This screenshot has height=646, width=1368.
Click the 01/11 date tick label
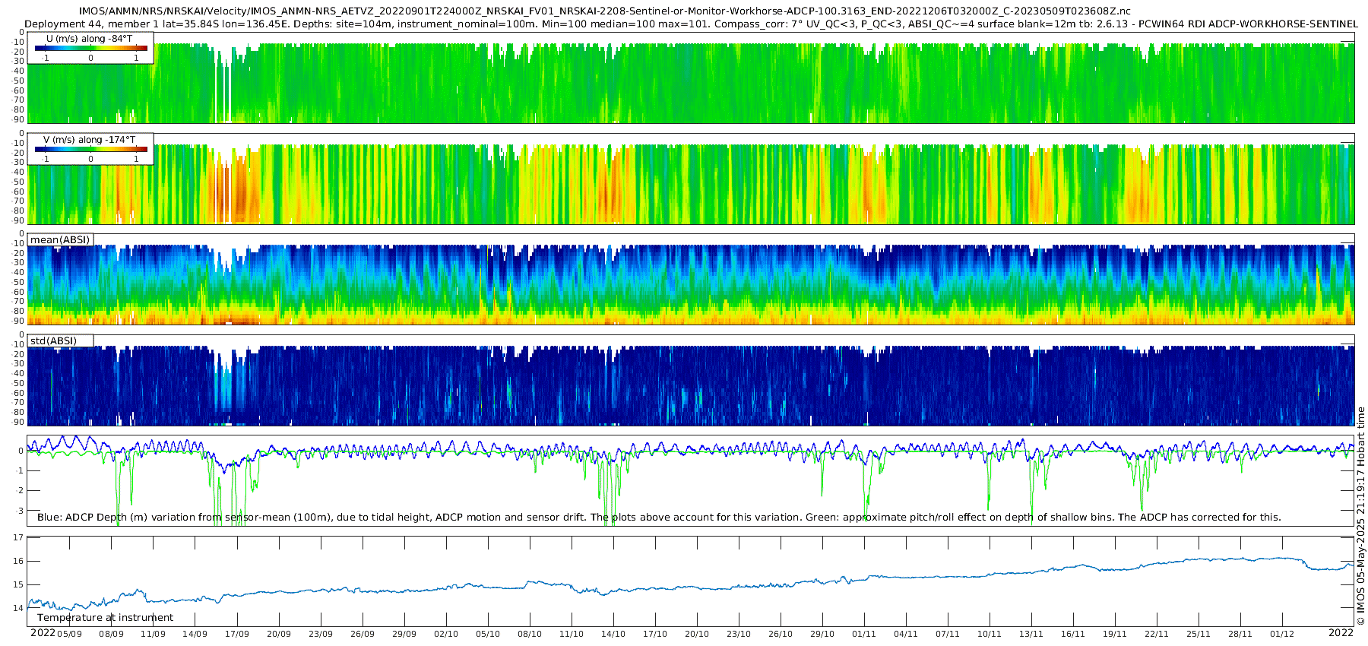click(864, 634)
